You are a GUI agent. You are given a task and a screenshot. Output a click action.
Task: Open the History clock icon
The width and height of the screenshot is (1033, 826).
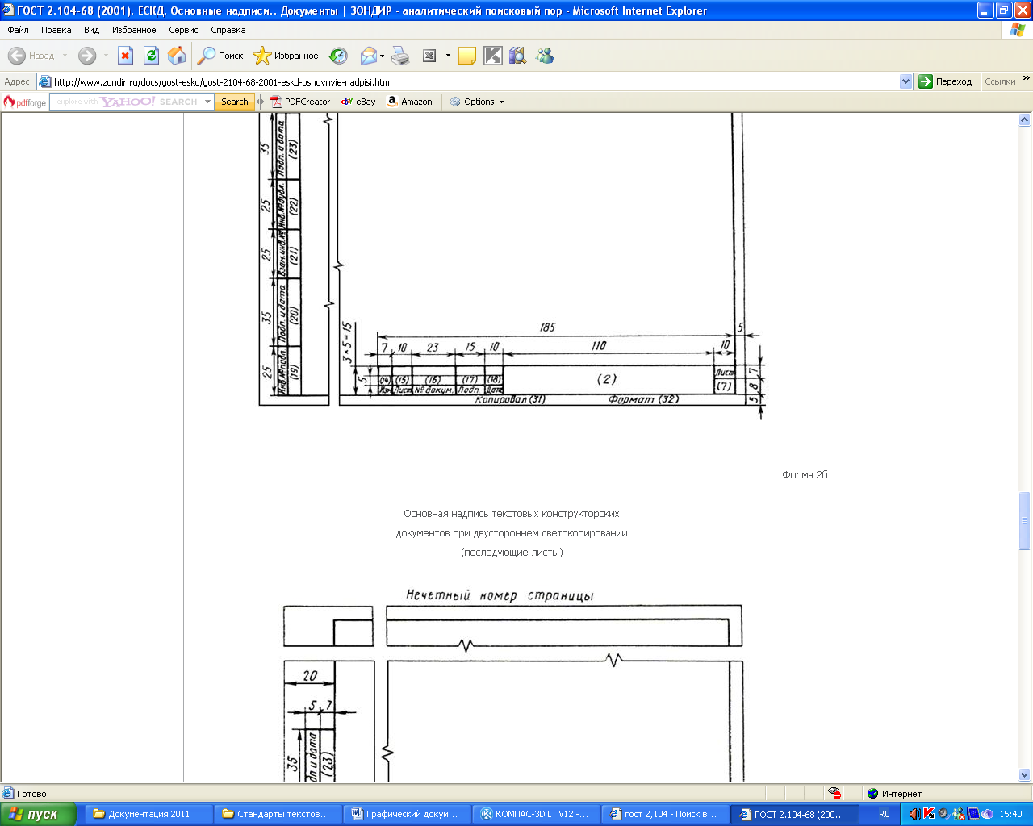(338, 56)
